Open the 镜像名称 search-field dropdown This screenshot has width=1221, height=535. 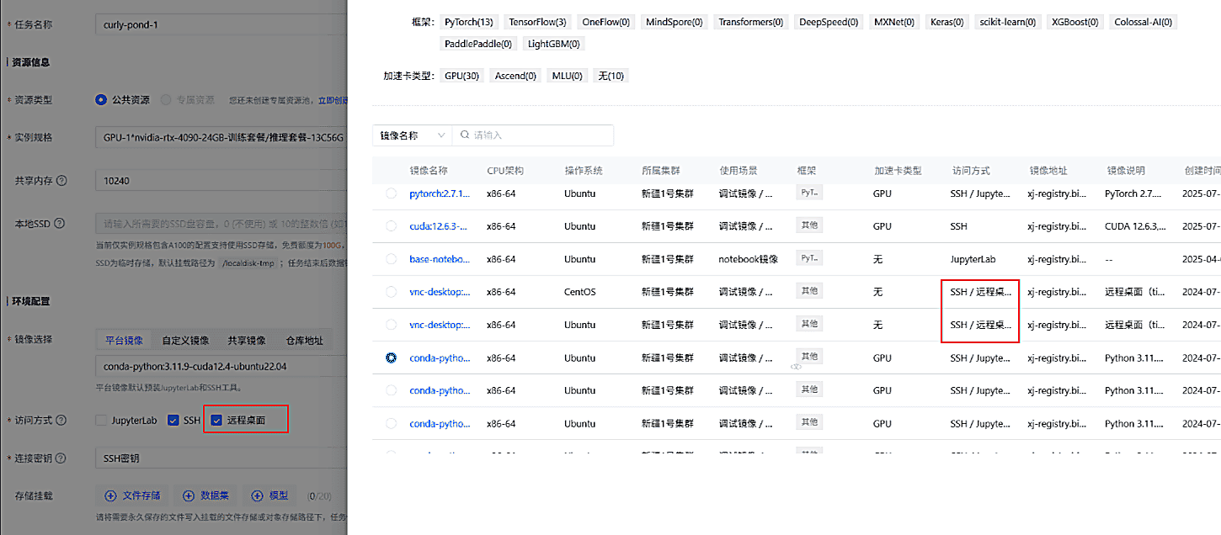[413, 135]
